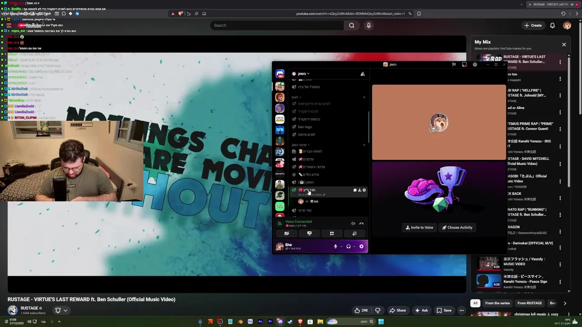Image resolution: width=582 pixels, height=327 pixels.
Task: Turn on camera in Discord voice panel
Action: pyautogui.click(x=286, y=233)
